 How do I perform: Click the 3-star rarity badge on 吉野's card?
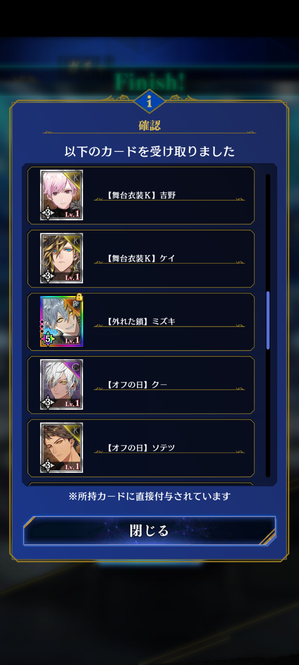click(x=48, y=213)
